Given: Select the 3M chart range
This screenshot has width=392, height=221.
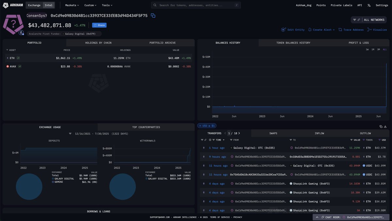Looking at the screenshot, I should pos(379,50).
